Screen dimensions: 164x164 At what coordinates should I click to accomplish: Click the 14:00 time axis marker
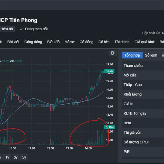tap(88, 148)
